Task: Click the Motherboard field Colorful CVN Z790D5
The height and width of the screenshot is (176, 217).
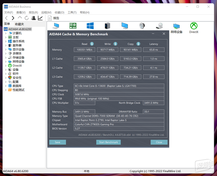Action: (x=119, y=124)
